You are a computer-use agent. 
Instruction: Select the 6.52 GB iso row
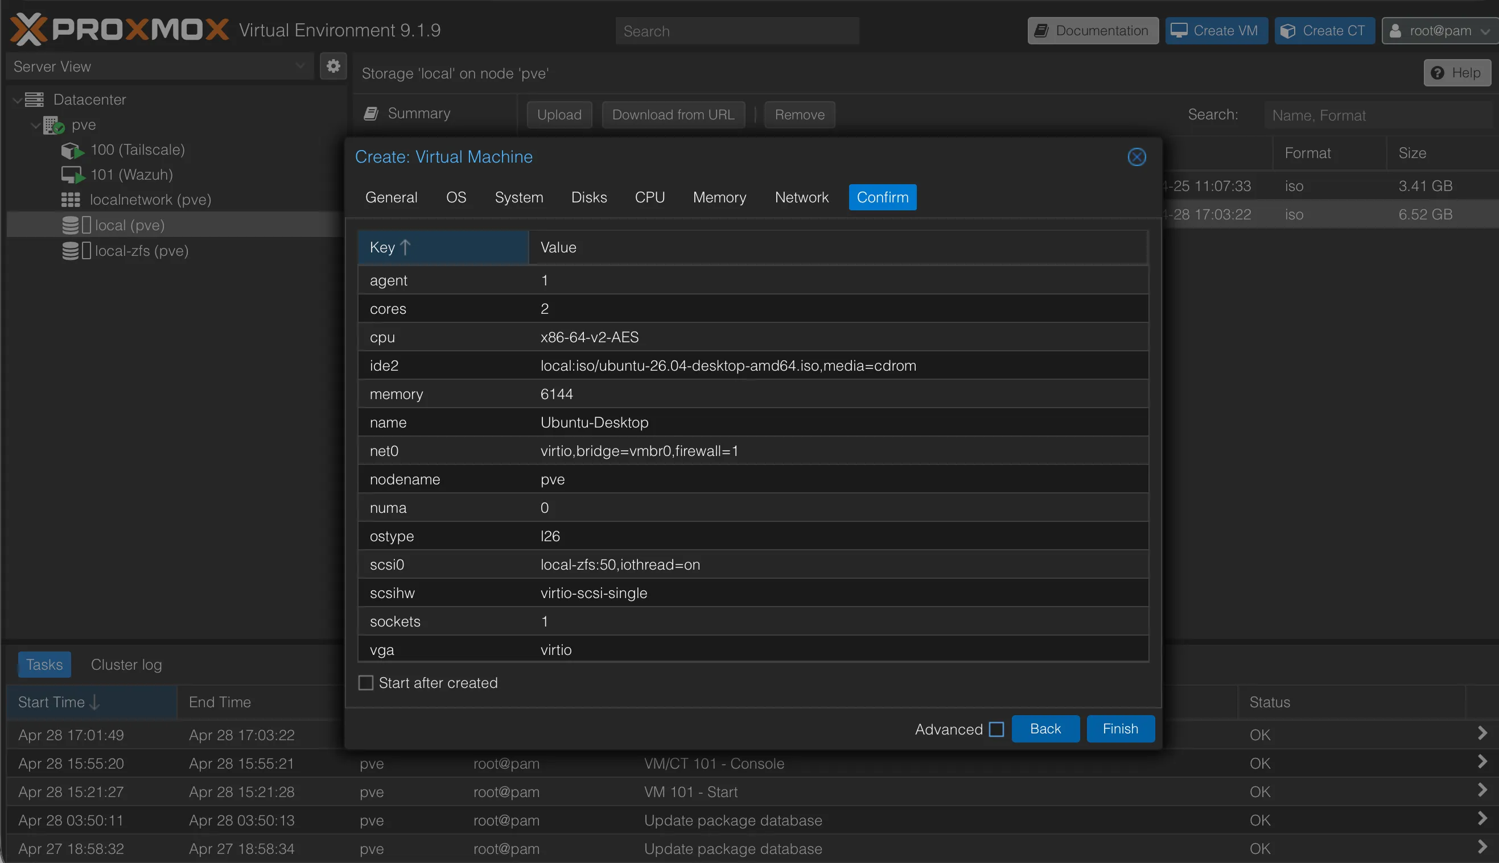(x=1331, y=214)
